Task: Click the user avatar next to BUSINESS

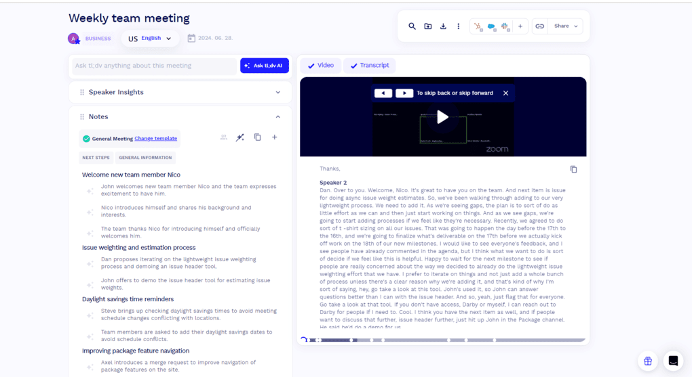Action: tap(74, 39)
